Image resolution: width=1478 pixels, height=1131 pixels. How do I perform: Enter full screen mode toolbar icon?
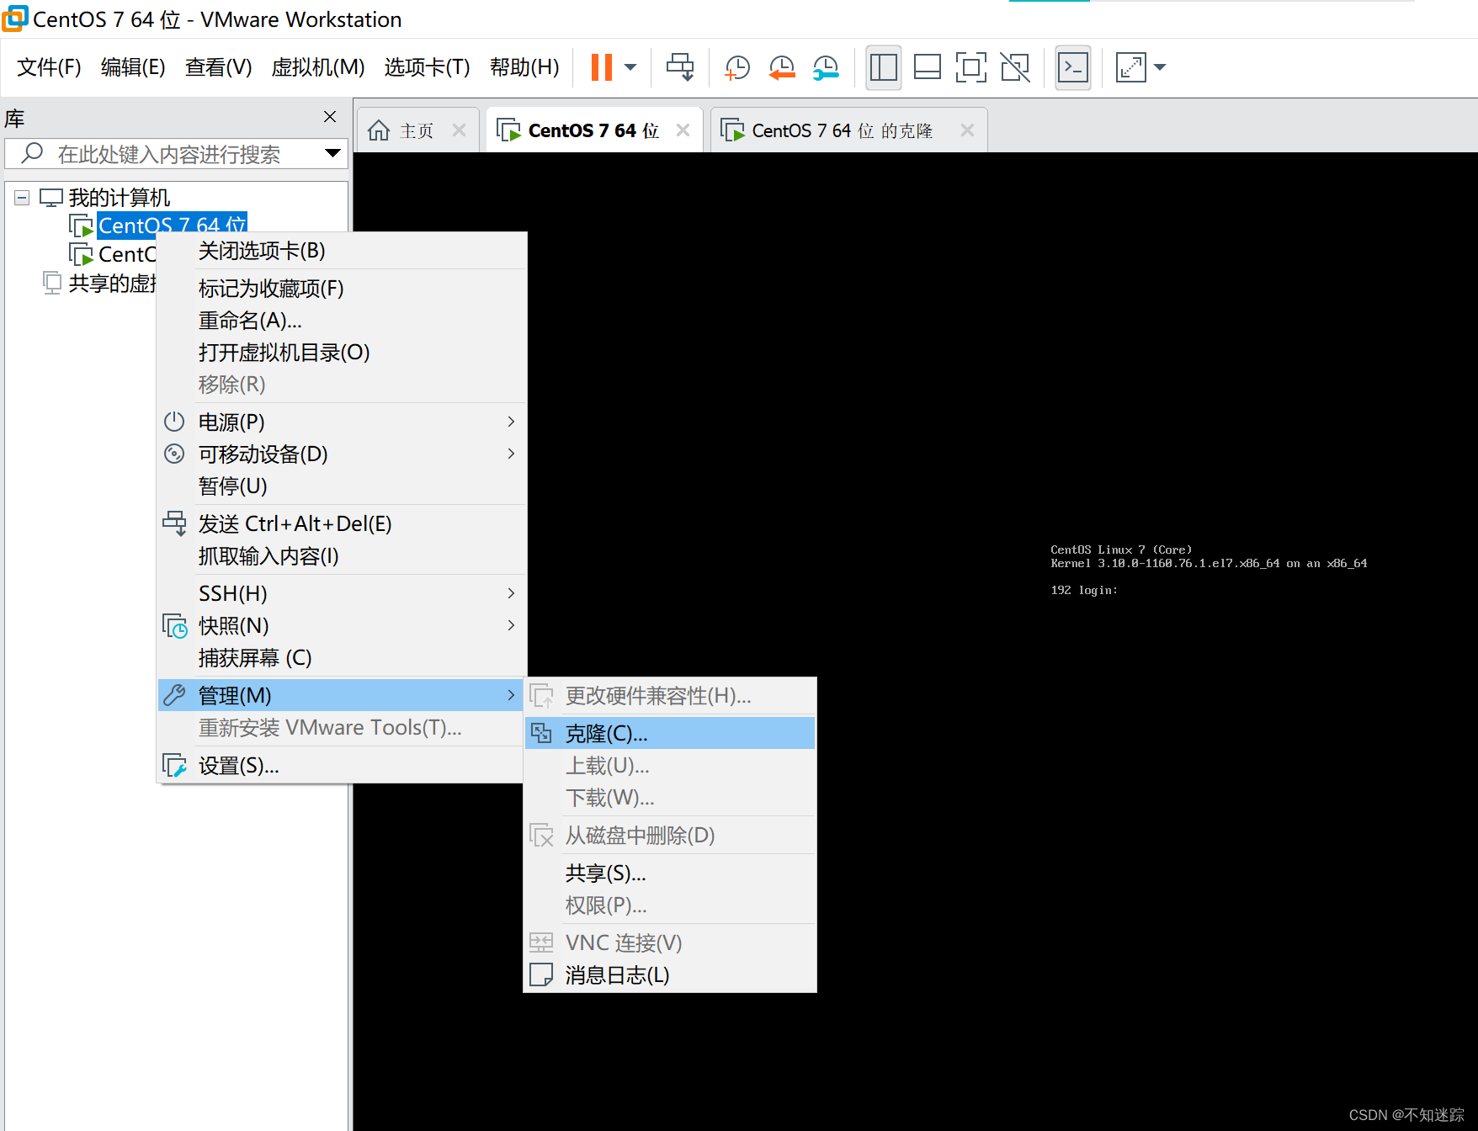[970, 67]
